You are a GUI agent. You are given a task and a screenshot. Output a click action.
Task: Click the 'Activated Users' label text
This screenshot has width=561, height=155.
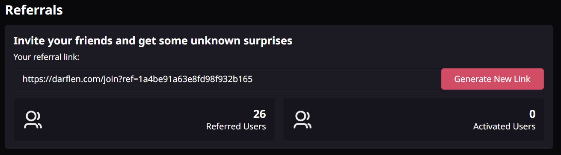click(504, 126)
